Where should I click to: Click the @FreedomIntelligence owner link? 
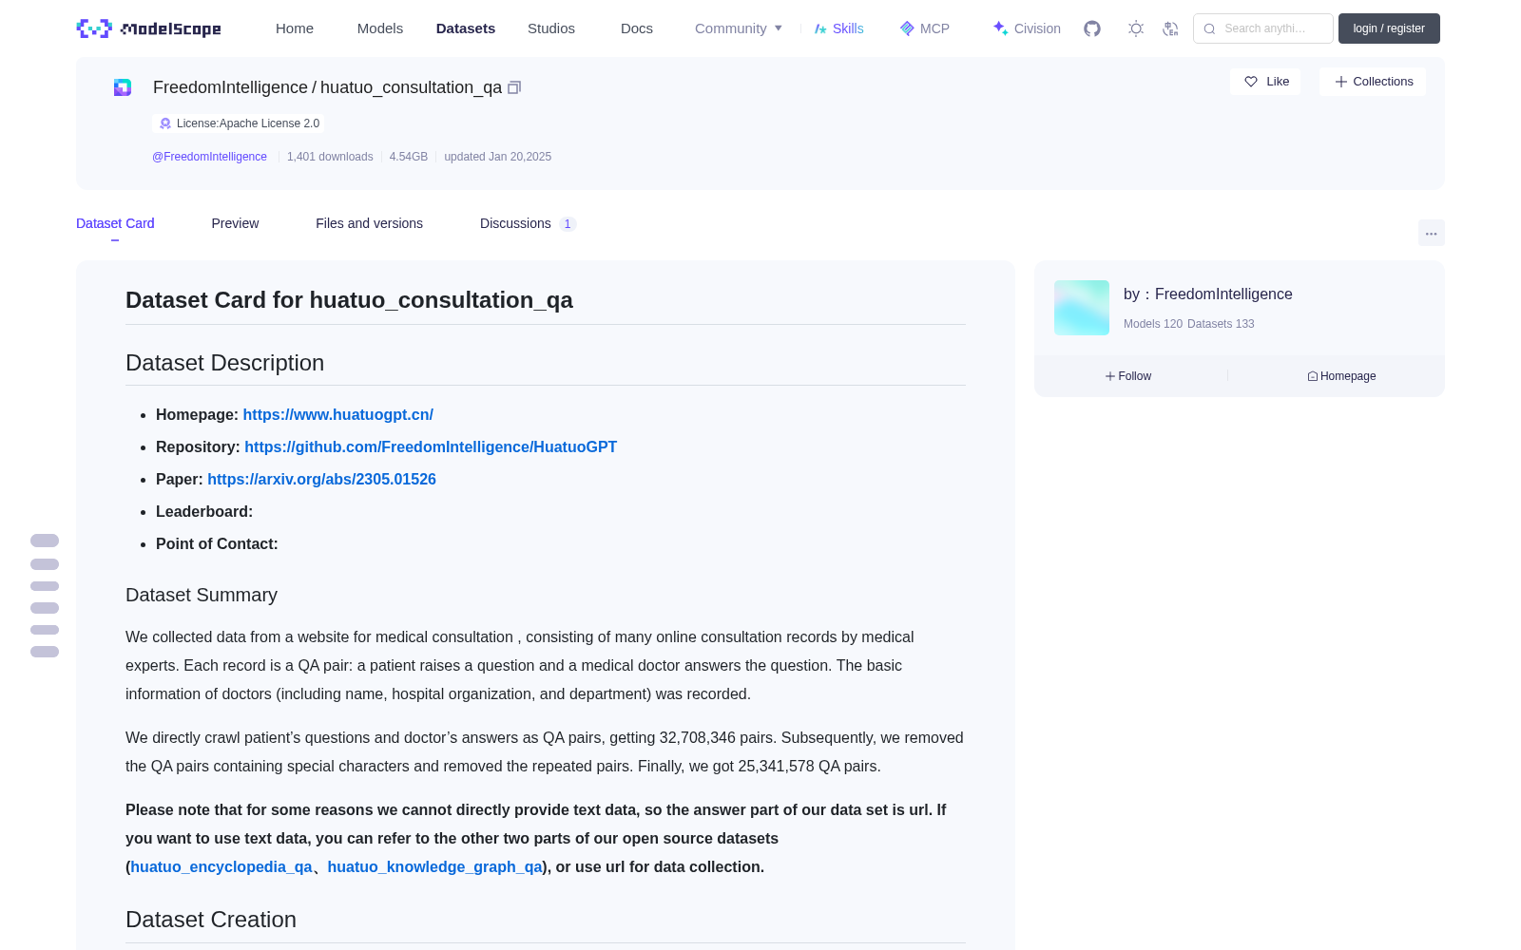coord(209,157)
